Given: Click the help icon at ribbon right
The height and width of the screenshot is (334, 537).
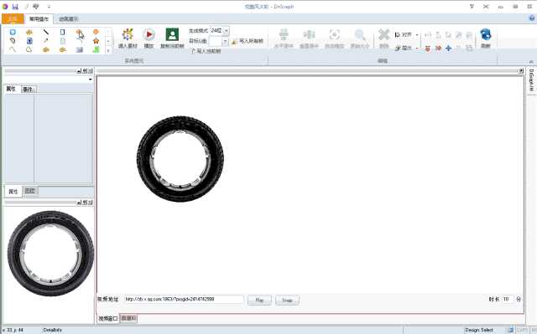Looking at the screenshot, I should pos(531,18).
